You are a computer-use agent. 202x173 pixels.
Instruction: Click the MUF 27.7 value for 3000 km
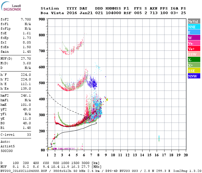click(85, 167)
